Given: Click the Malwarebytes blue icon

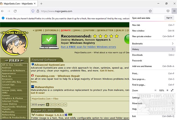Looking at the screenshot, I should pyautogui.click(x=32, y=87).
